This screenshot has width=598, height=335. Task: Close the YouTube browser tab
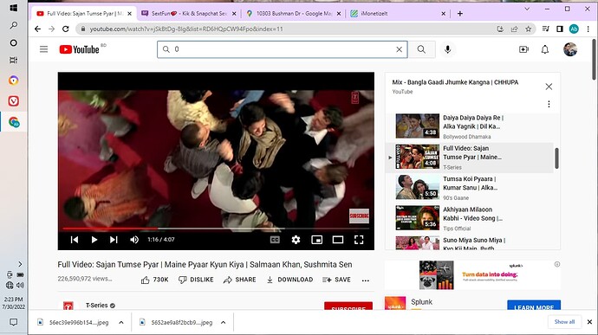(x=130, y=13)
